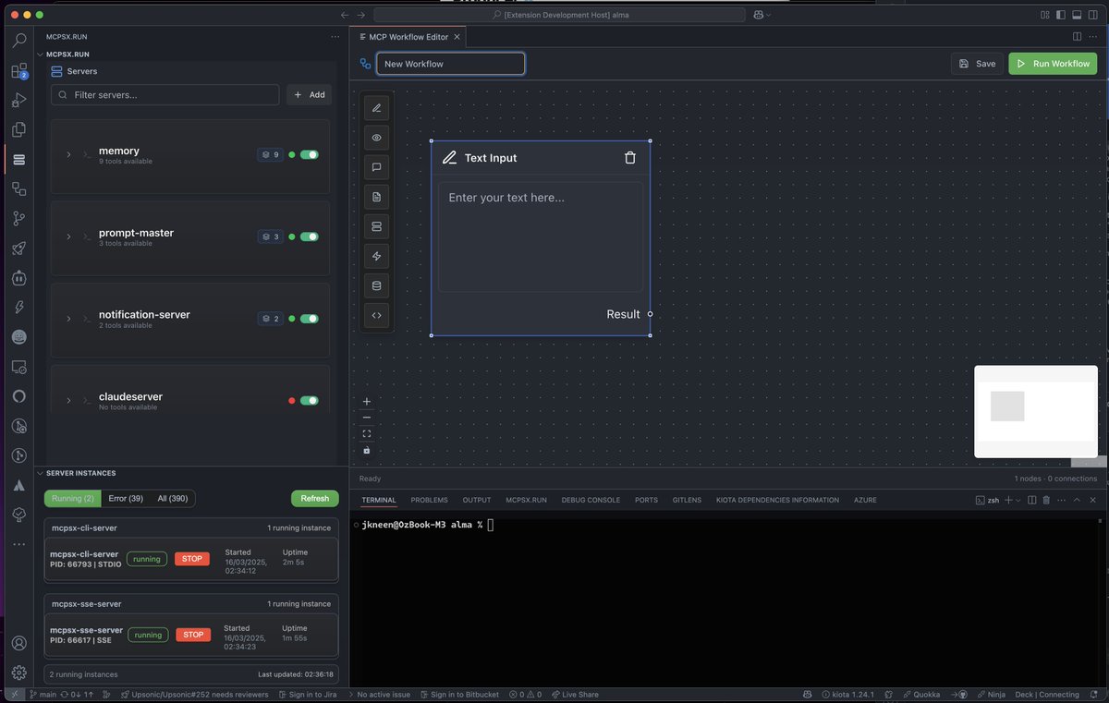Select the chat bubble node tool
1109x703 pixels.
(x=376, y=167)
